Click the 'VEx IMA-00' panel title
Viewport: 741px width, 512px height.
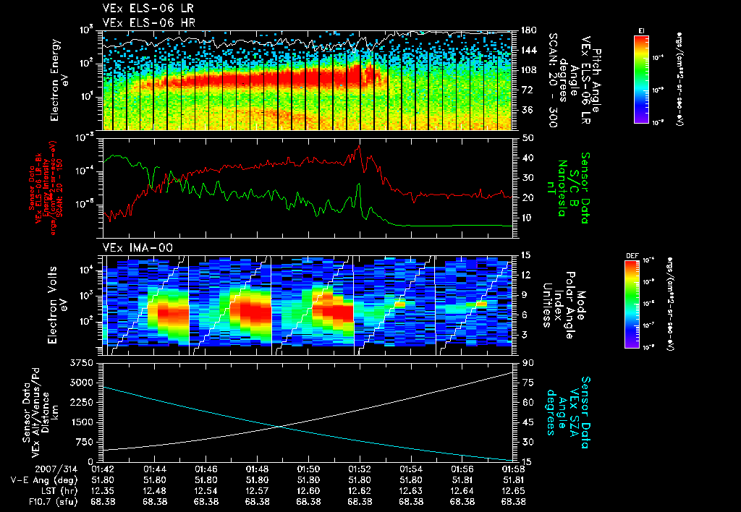coord(137,248)
